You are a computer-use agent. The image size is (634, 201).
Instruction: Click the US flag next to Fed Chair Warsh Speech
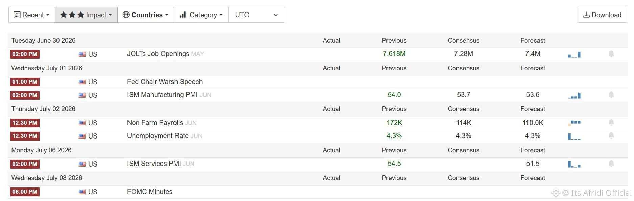click(x=82, y=82)
